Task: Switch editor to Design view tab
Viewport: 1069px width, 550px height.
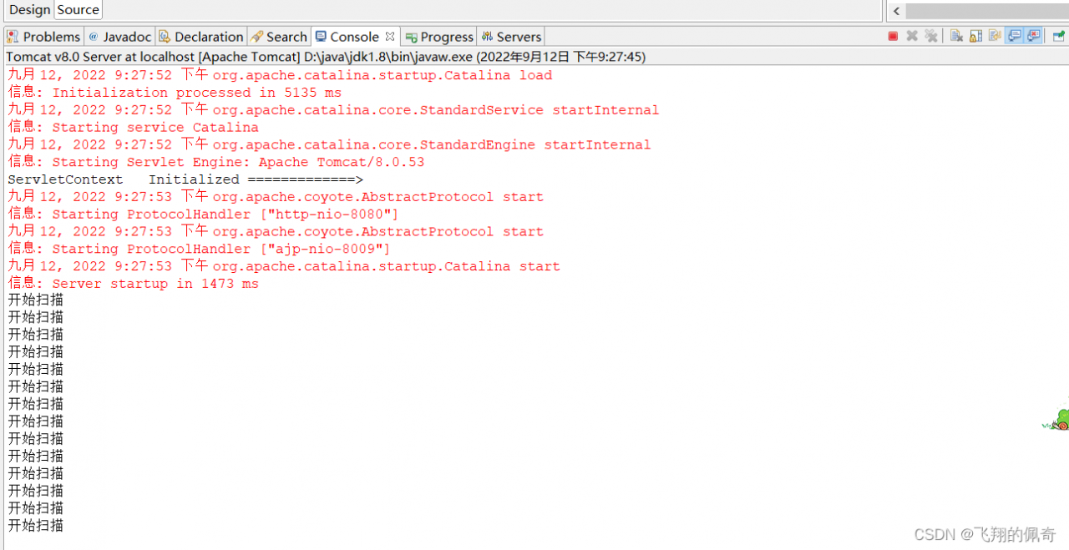Action: pyautogui.click(x=29, y=10)
